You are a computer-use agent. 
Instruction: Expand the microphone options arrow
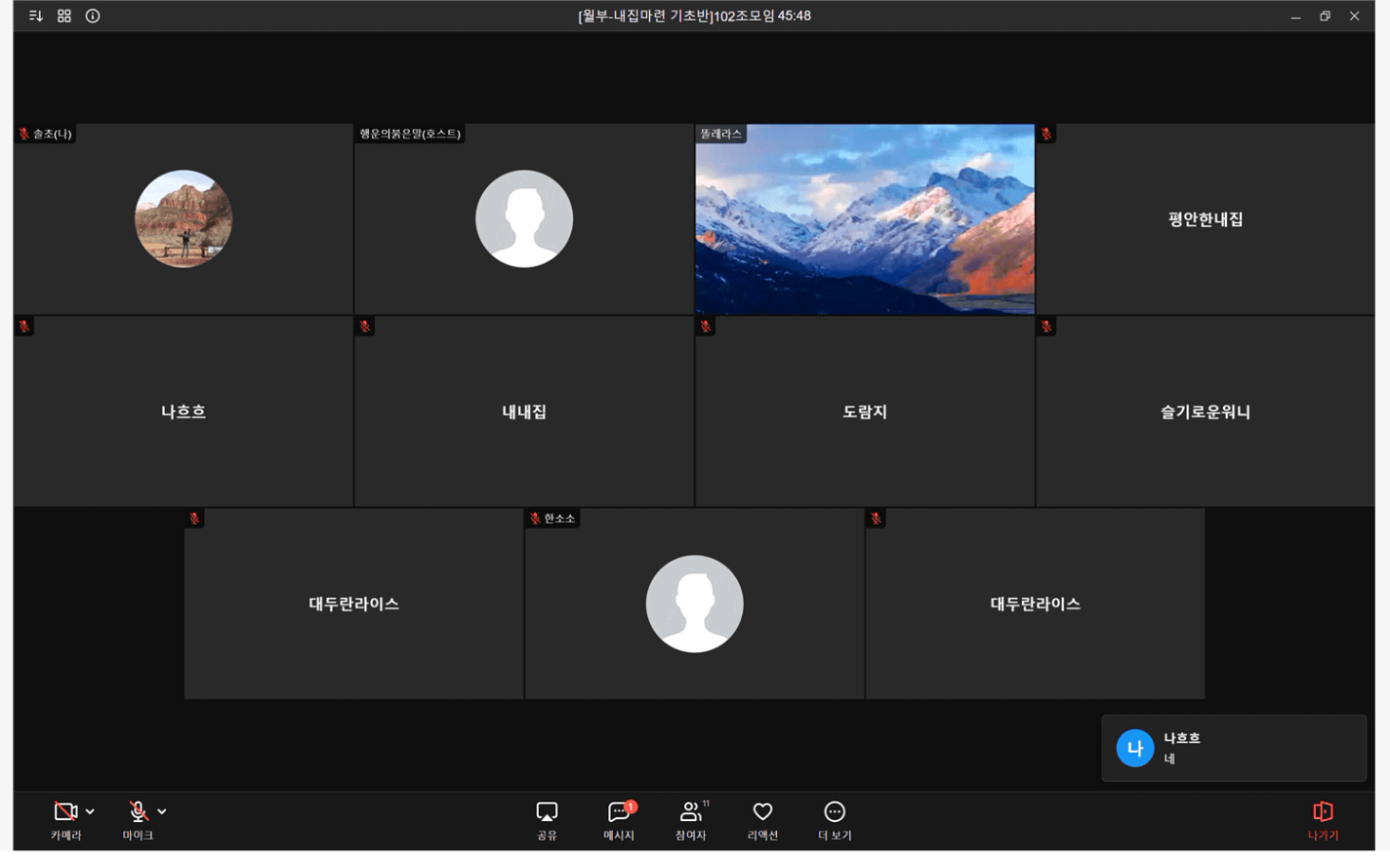[162, 811]
